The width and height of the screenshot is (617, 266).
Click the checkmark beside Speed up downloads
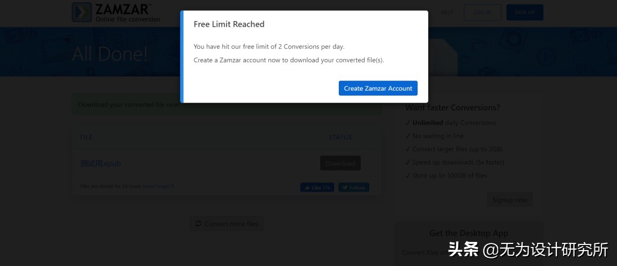[408, 162]
